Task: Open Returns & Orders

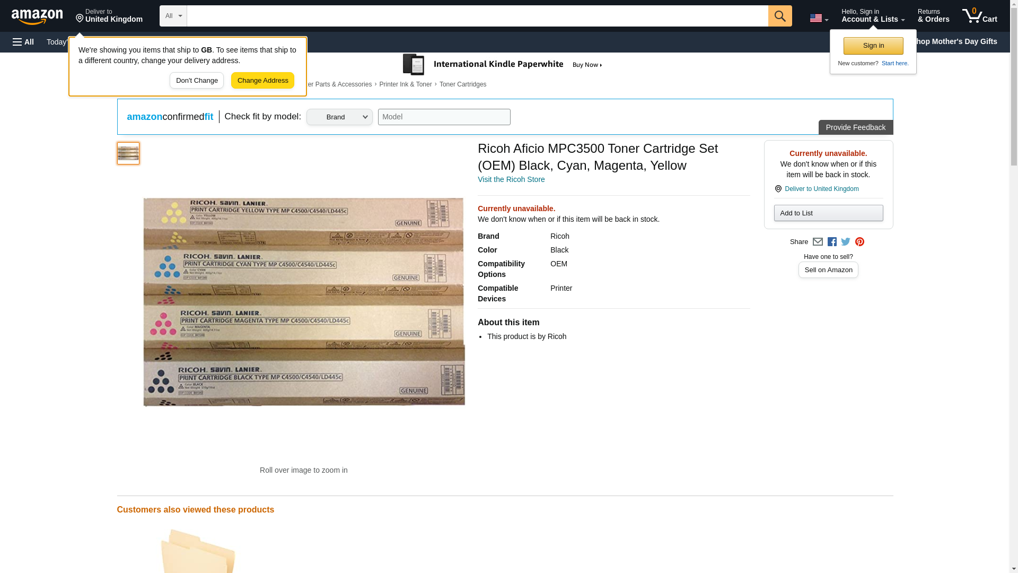Action: pyautogui.click(x=933, y=16)
